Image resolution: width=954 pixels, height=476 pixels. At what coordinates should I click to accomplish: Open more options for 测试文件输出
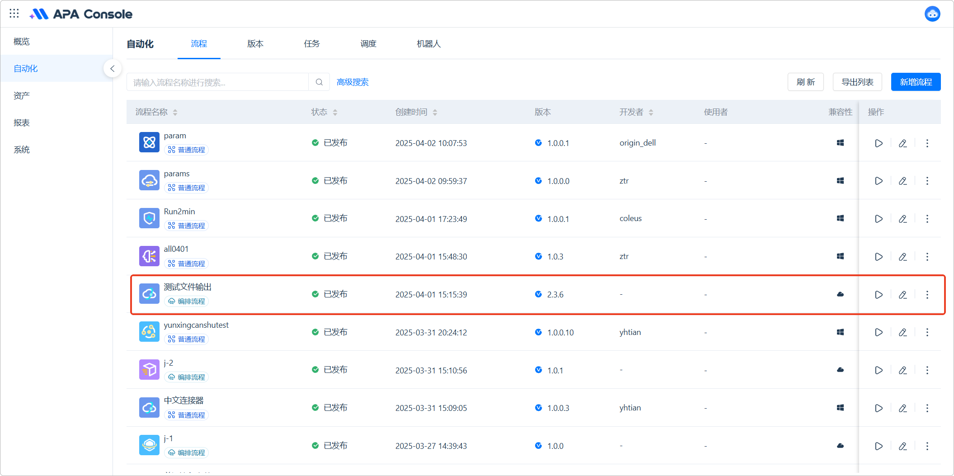tap(927, 295)
